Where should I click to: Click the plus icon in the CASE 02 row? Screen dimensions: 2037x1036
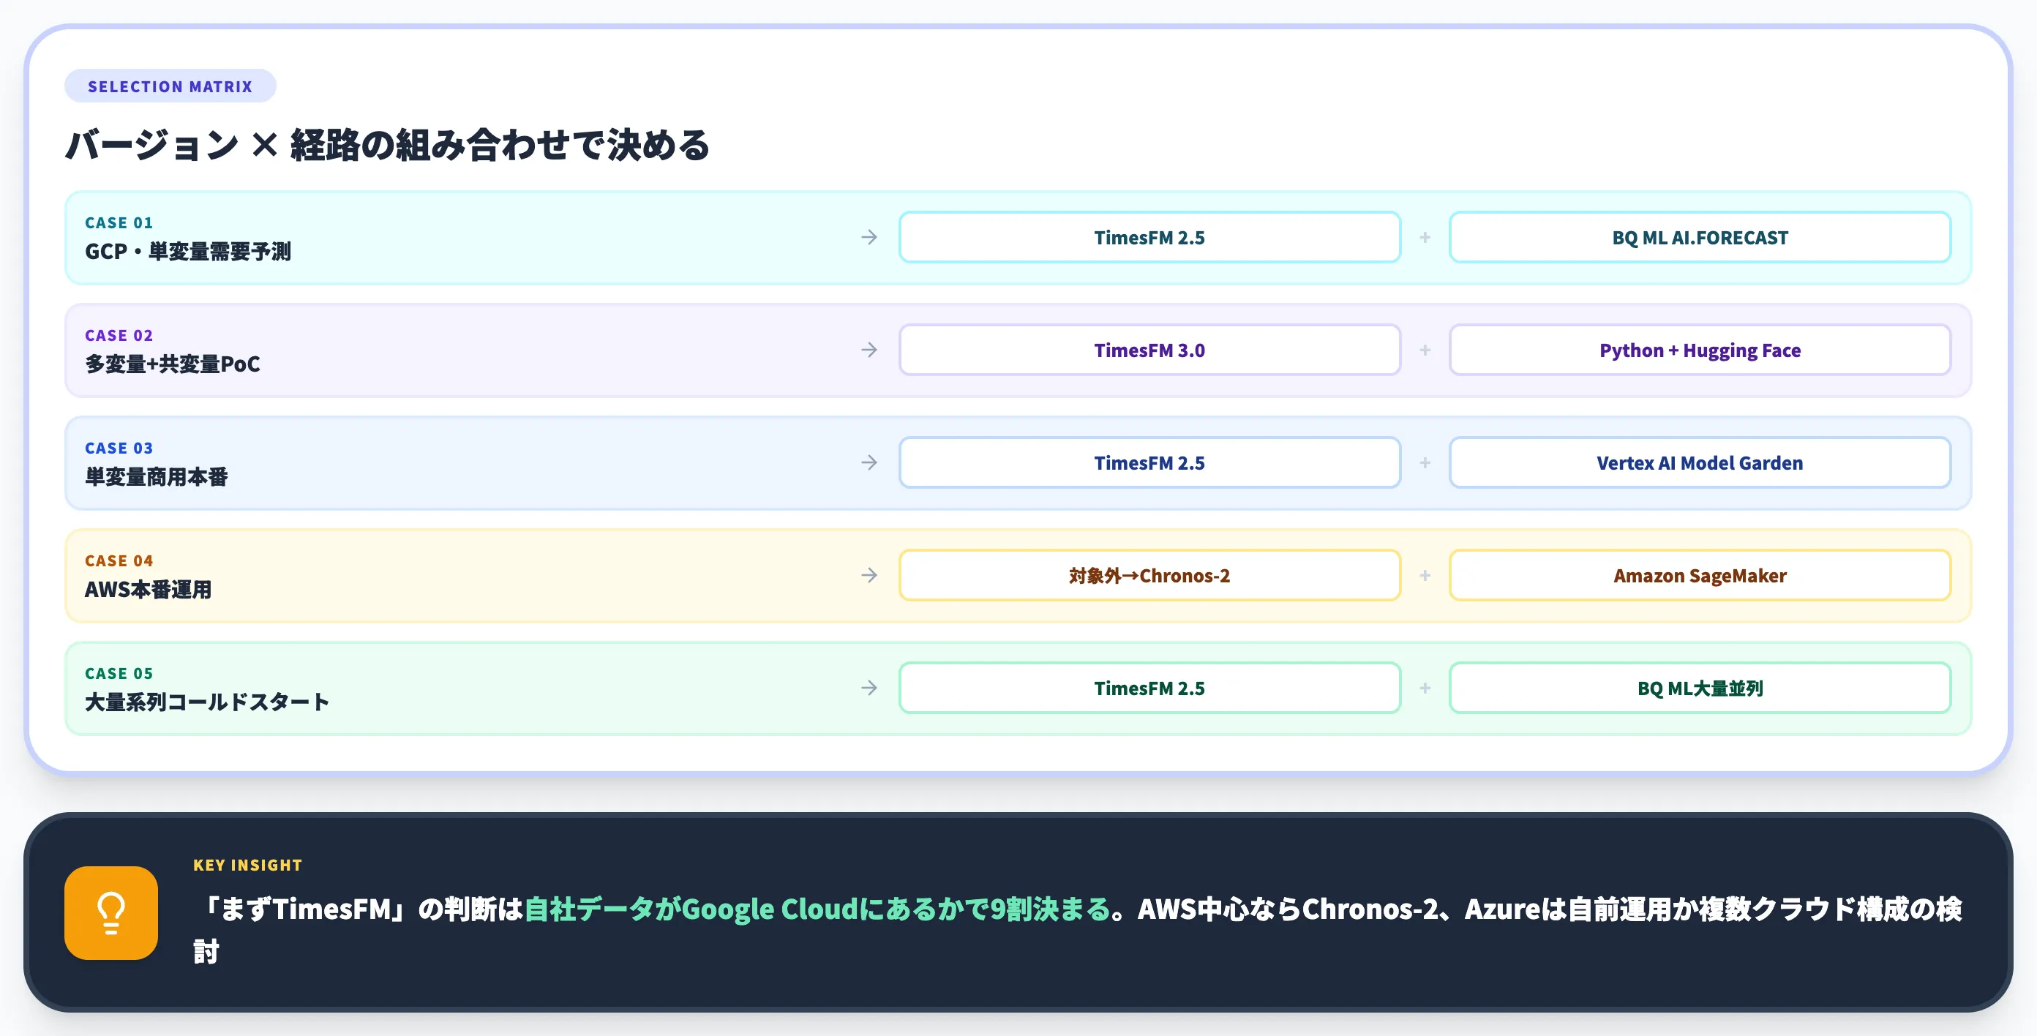coord(1425,350)
